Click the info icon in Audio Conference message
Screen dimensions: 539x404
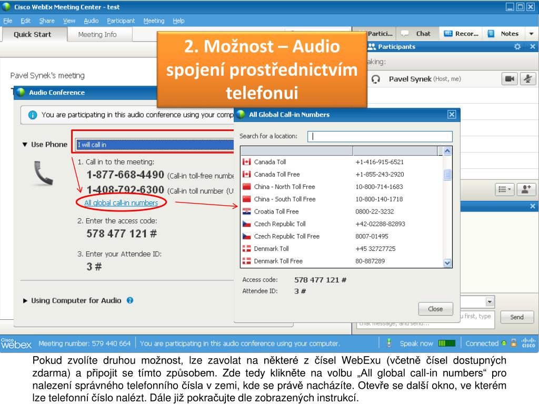coord(33,115)
